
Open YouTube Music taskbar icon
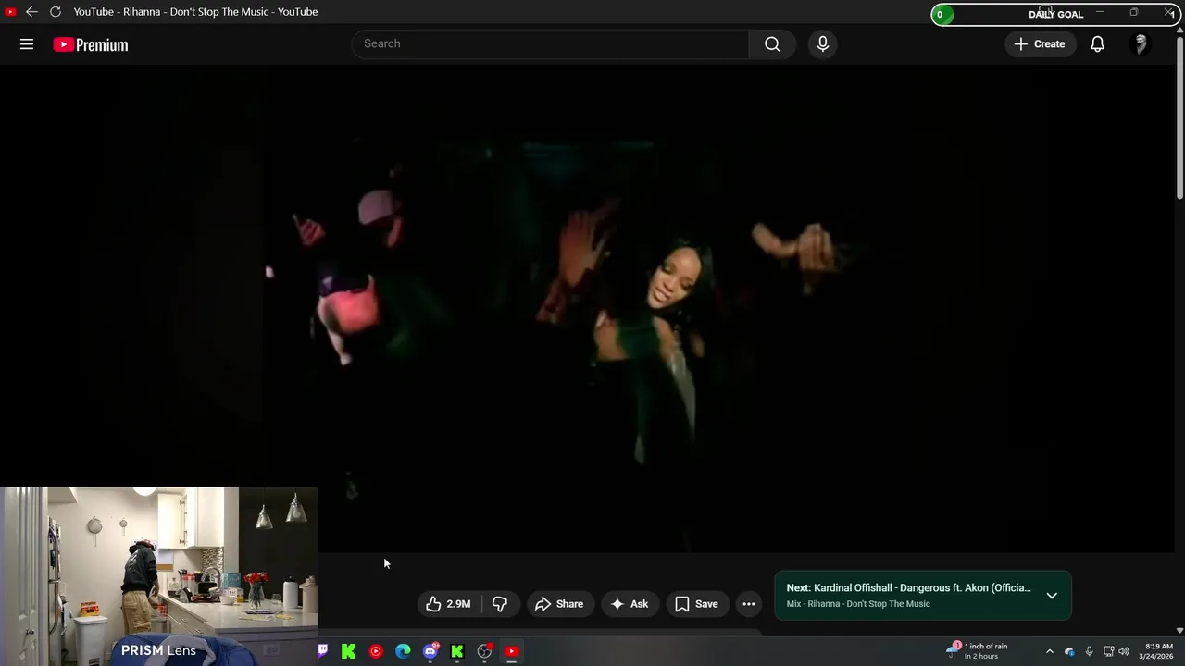[375, 651]
